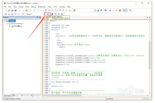Collapse the Target 1 tree node
The width and height of the screenshot is (155, 103).
[4, 21]
